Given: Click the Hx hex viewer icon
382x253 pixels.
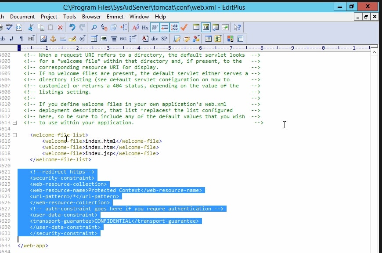Looking at the screenshot, I should (x=145, y=27).
